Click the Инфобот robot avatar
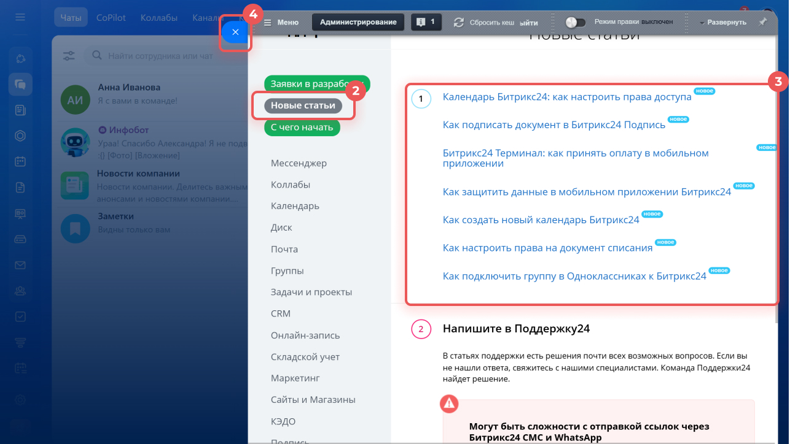Image resolution: width=790 pixels, height=444 pixels. point(76,142)
